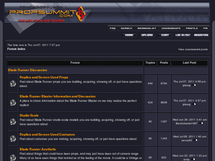215x161 pixels.
Task: Open Blade Runner Blaster Information and Discussion forum
Action: tap(58, 96)
